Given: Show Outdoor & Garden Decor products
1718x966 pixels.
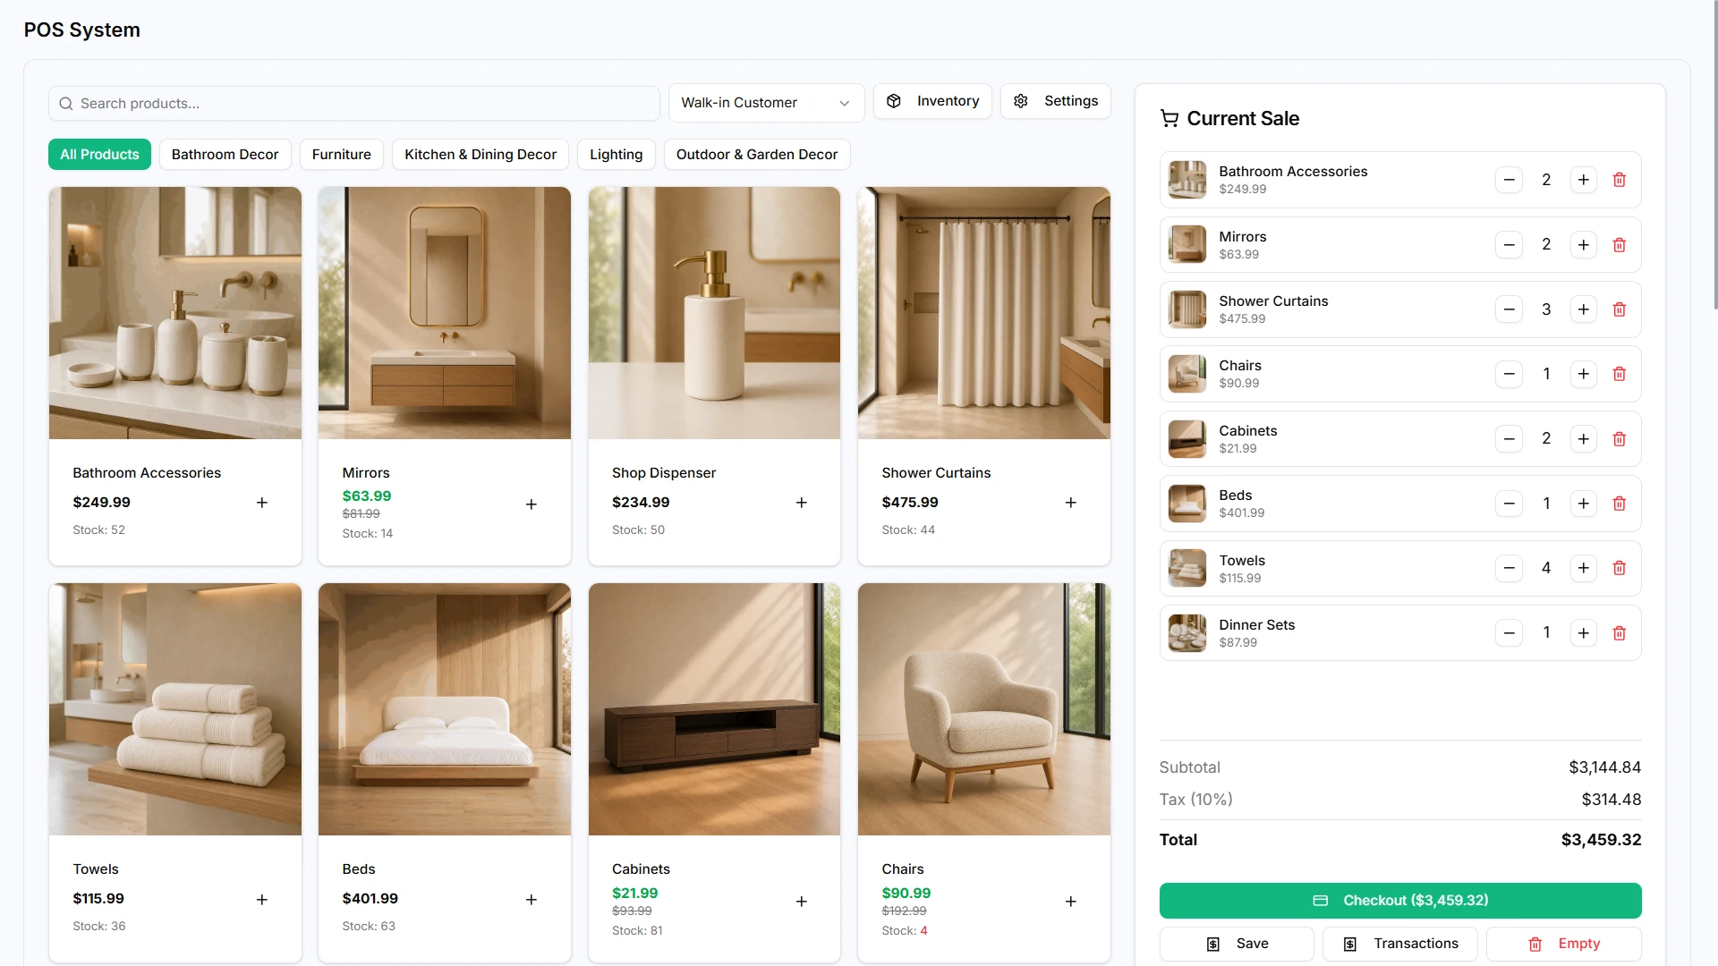Looking at the screenshot, I should pos(757,155).
